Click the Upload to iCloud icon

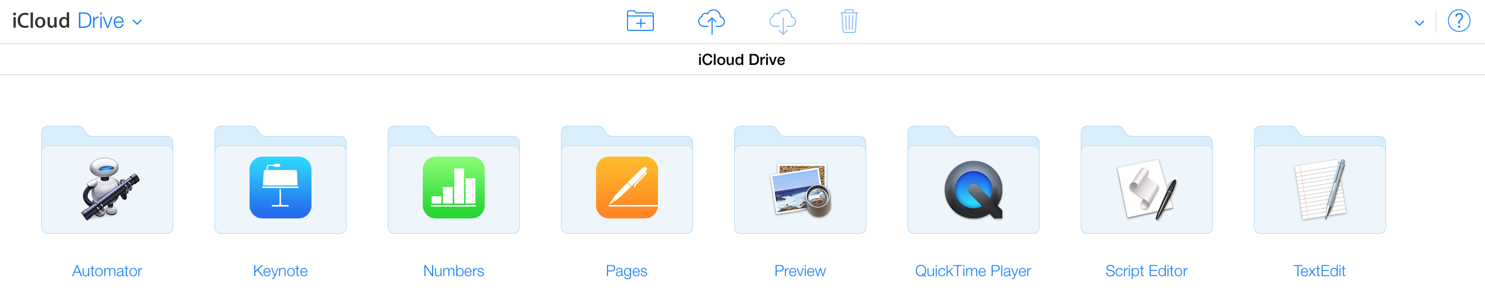coord(712,21)
